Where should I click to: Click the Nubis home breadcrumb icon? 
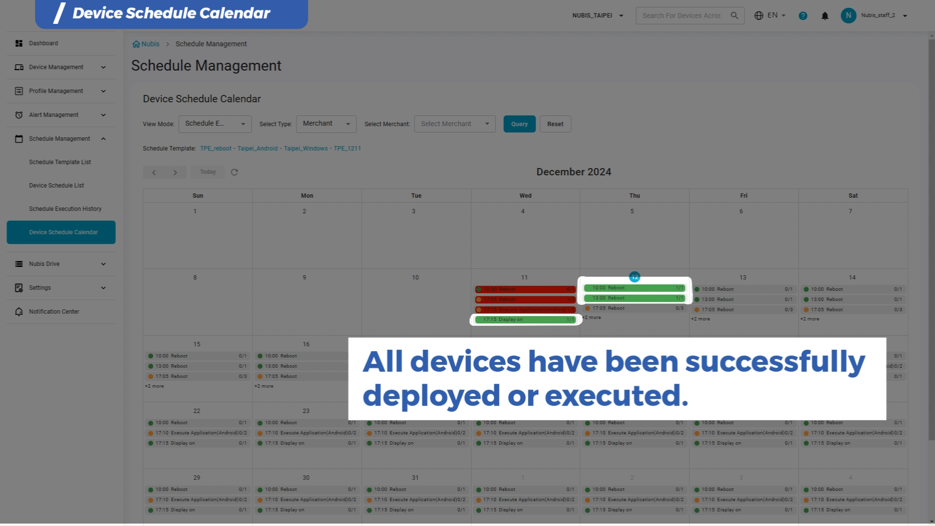pos(136,44)
